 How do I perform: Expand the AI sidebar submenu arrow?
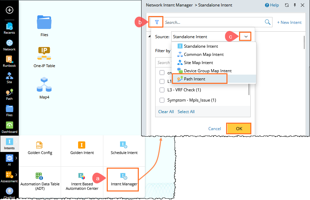(16, 158)
